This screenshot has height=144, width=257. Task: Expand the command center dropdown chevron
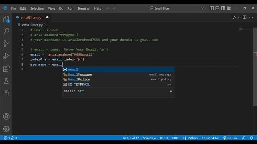coord(202,8)
